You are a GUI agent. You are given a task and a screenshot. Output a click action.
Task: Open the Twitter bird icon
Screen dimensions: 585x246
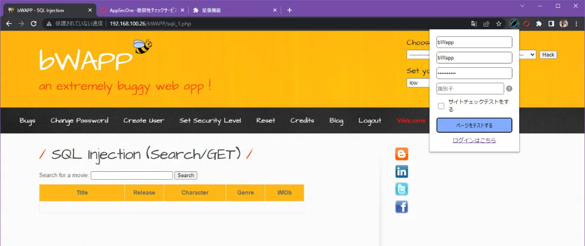click(402, 189)
